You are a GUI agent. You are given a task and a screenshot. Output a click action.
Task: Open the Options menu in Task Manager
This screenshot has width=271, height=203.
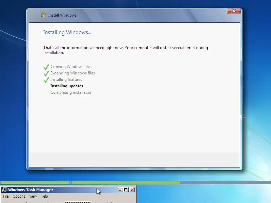click(x=19, y=196)
